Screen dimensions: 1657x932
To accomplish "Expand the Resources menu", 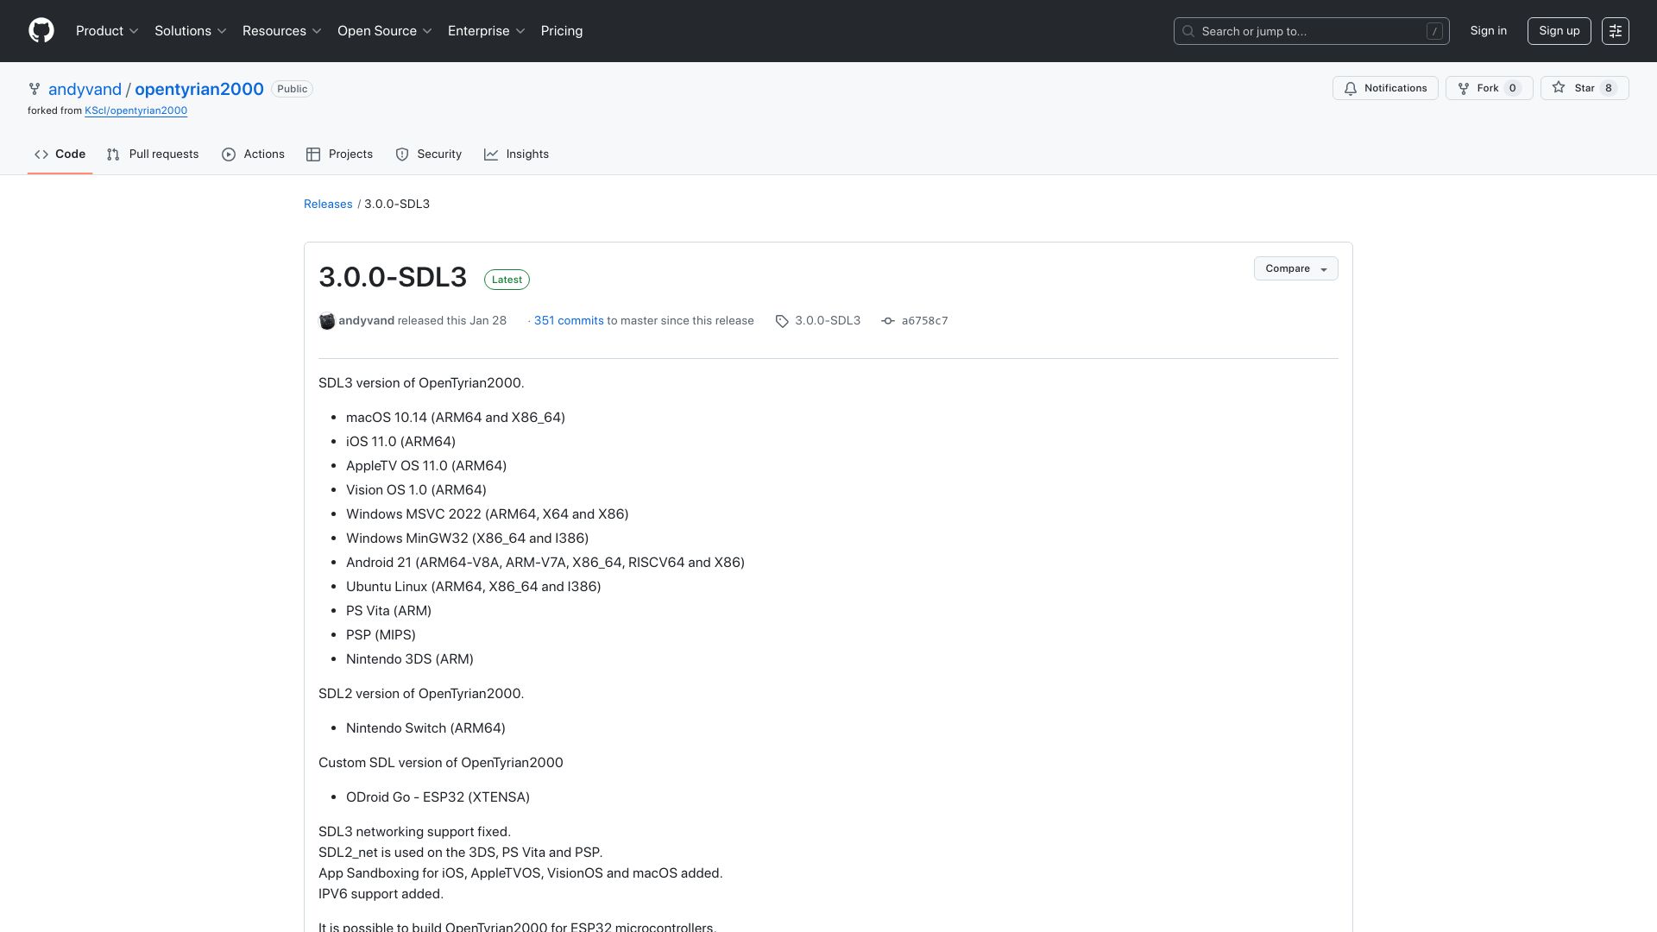I will (282, 31).
